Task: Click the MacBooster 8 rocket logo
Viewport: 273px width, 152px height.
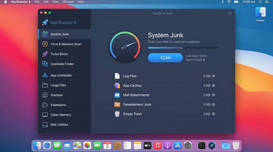Action: point(45,22)
